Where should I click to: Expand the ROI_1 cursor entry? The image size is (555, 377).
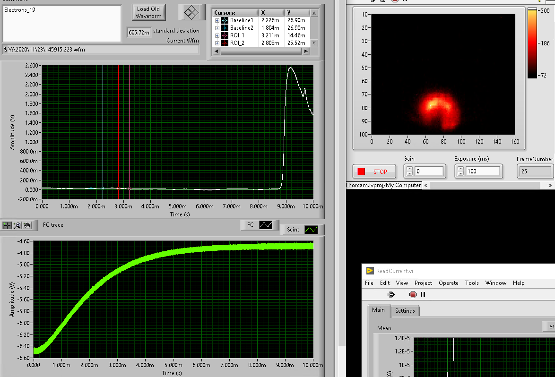click(217, 35)
